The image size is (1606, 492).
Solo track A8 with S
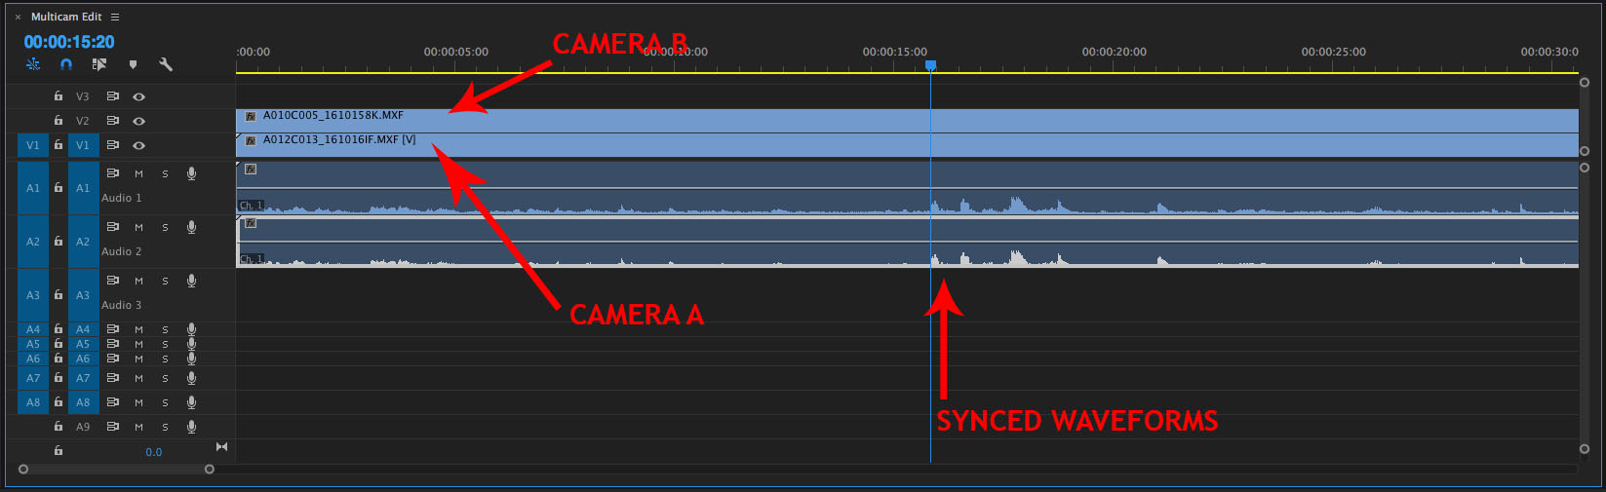[165, 402]
